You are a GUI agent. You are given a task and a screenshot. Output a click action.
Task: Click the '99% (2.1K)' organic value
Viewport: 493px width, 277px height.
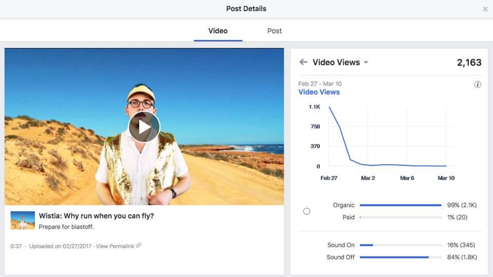(x=462, y=205)
